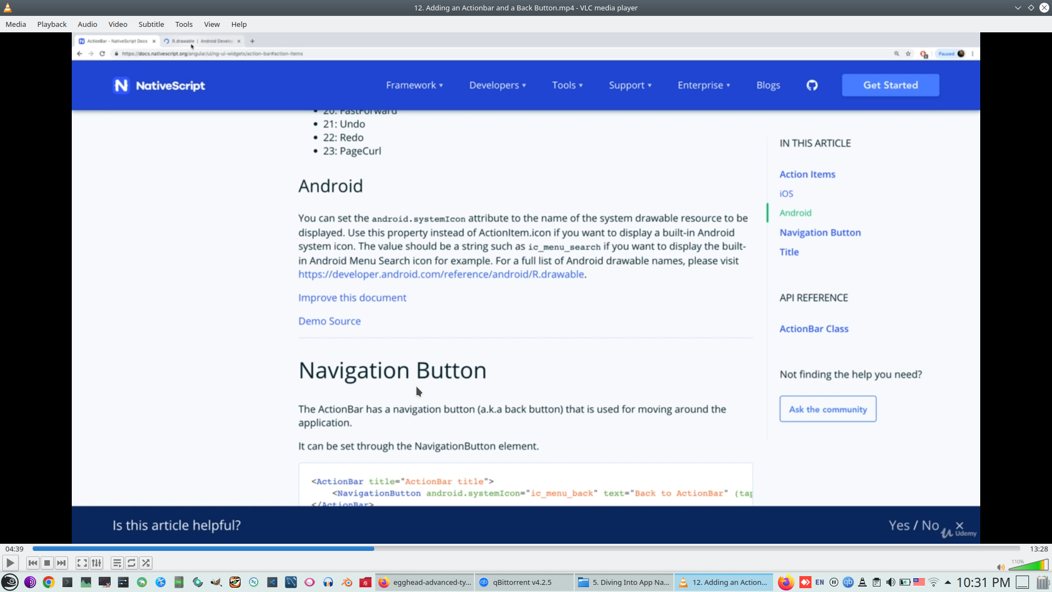Viewport: 1052px width, 592px height.
Task: Adjust the VLC volume slider
Action: click(x=1028, y=565)
